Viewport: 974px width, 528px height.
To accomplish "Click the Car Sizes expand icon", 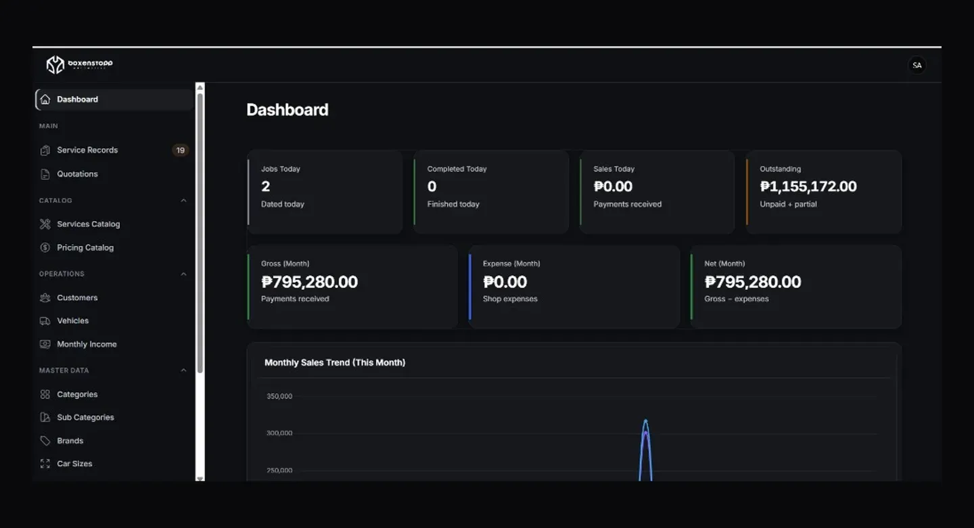I will tap(45, 464).
